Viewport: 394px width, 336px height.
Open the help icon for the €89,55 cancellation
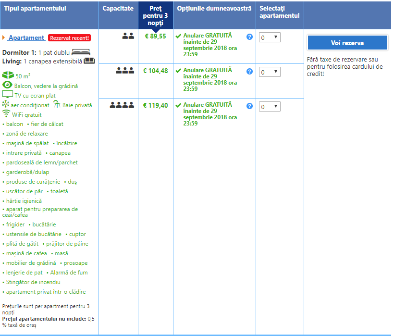click(x=249, y=37)
